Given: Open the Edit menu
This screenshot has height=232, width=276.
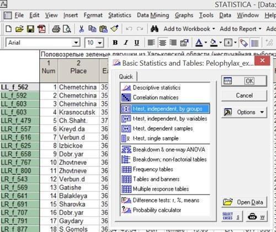Looking at the screenshot, I should tap(34, 15).
